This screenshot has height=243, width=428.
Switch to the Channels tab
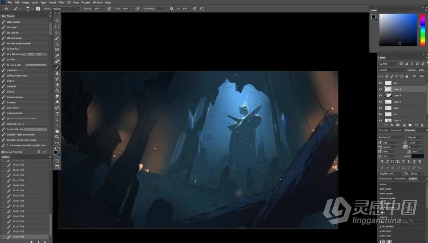tap(383, 130)
